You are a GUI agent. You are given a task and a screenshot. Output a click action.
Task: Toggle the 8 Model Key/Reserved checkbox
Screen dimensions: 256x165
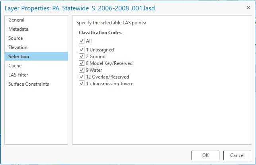pyautogui.click(x=82, y=63)
